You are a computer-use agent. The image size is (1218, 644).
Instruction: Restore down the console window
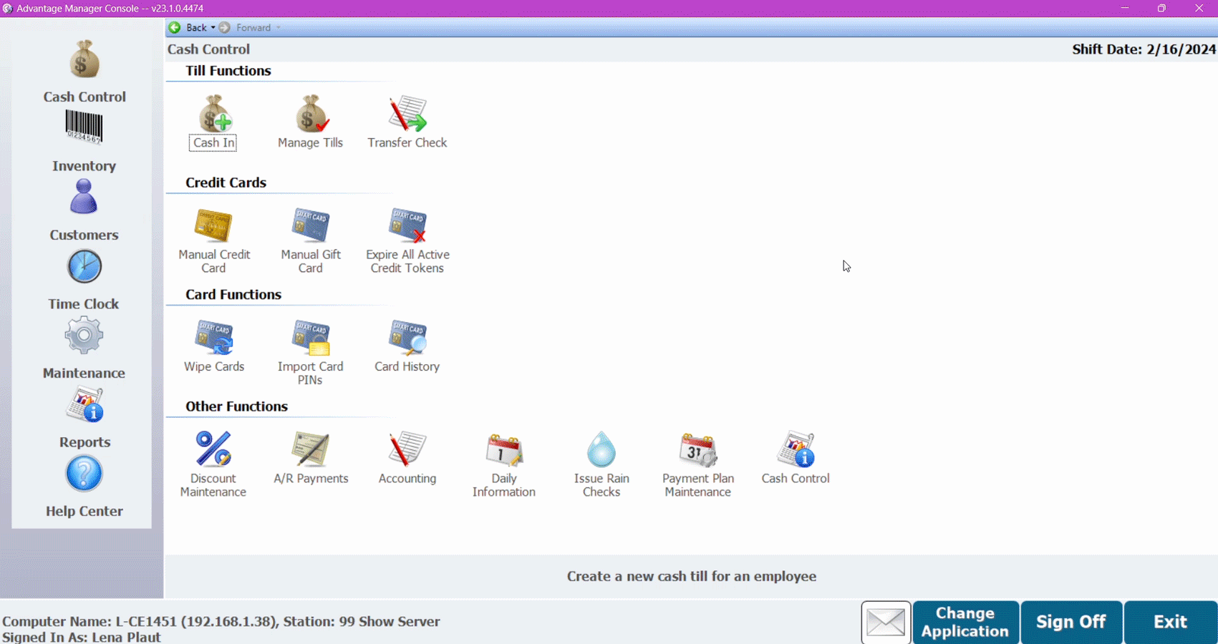[x=1161, y=8]
